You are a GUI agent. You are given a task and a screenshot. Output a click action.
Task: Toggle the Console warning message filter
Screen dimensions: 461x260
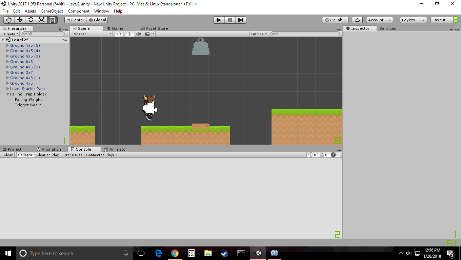coord(324,155)
